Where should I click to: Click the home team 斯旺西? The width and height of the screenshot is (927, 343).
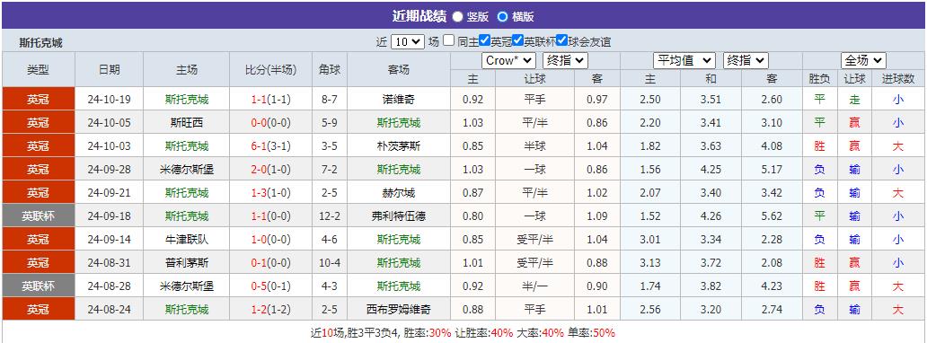186,123
